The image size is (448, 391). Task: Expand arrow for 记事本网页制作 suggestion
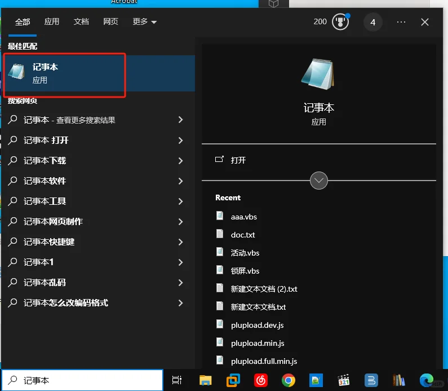180,221
